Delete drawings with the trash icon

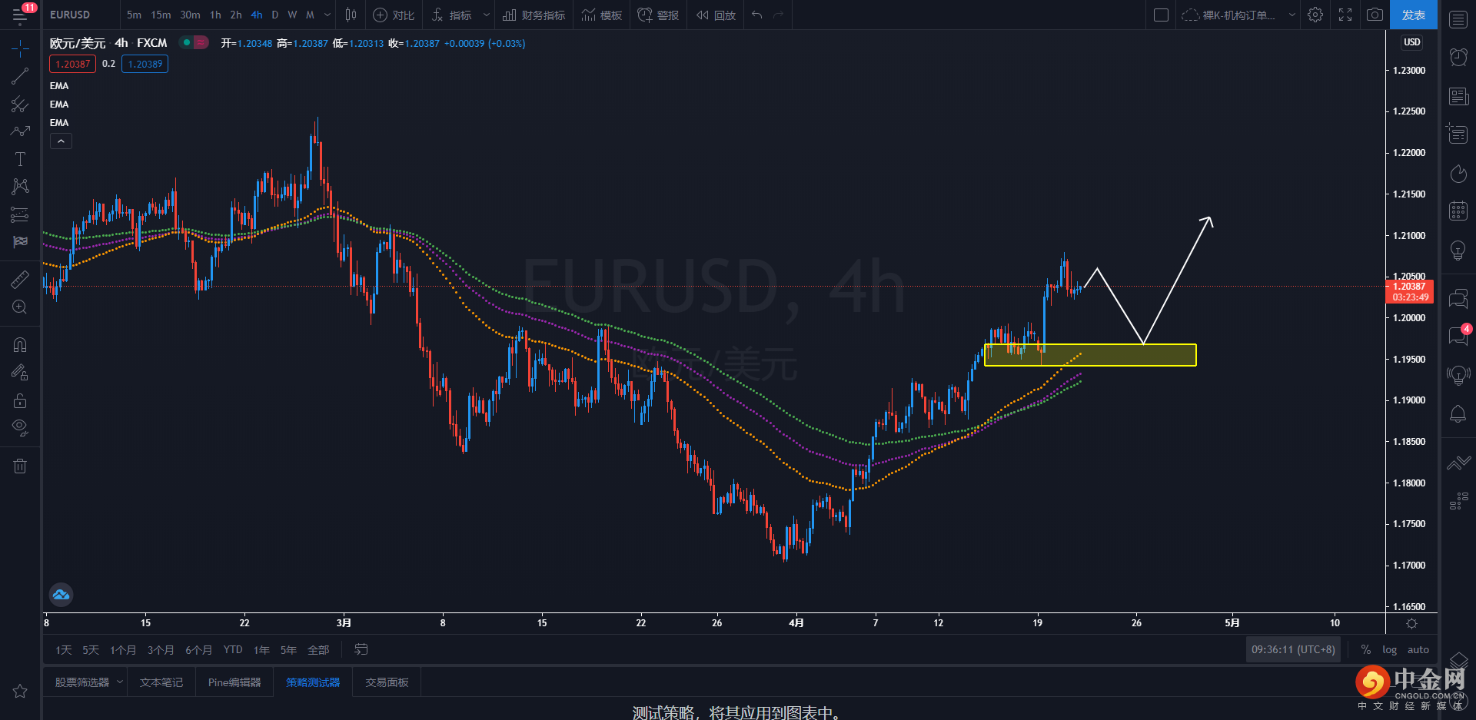click(20, 466)
